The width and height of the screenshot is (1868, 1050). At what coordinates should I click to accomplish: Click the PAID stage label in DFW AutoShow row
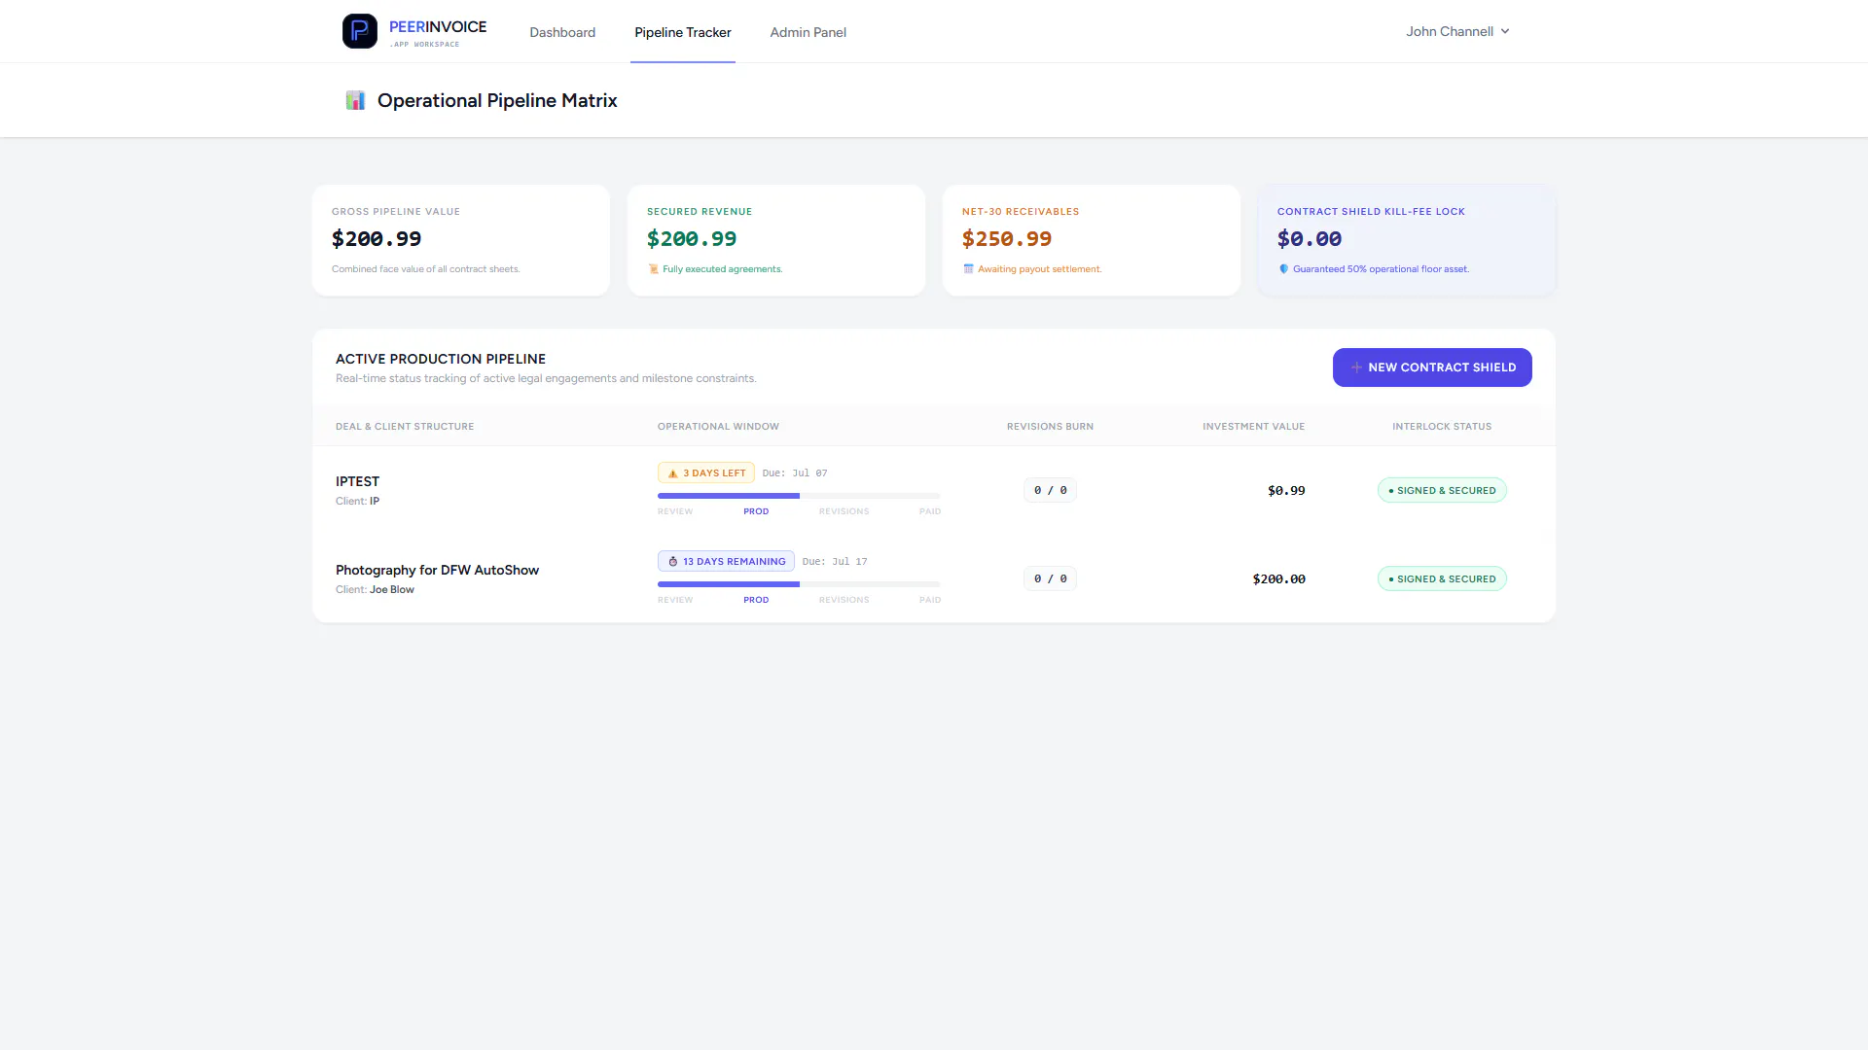pyautogui.click(x=930, y=600)
